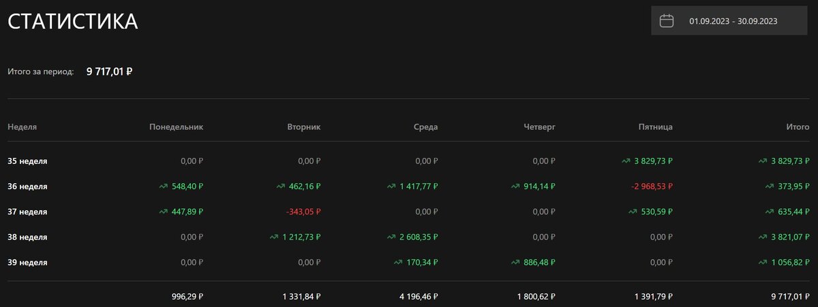The width and height of the screenshot is (818, 307).
Task: Click the Понедельник column header
Action: coord(176,127)
